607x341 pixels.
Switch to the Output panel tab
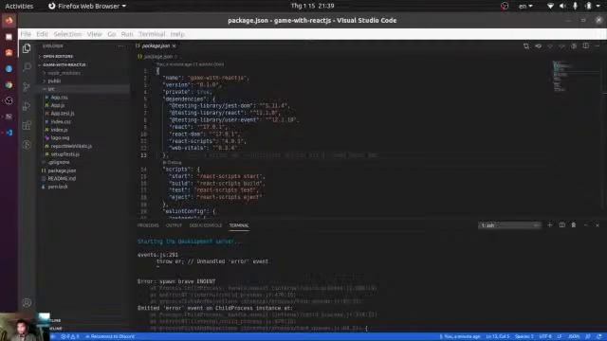174,225
